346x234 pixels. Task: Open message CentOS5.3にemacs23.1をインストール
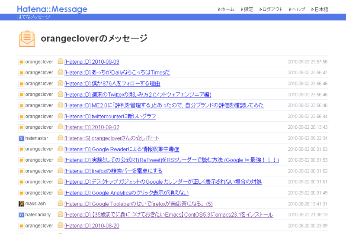169,214
